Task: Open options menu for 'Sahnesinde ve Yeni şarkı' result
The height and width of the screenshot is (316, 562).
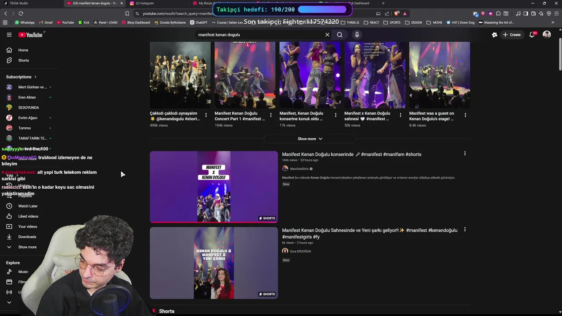Action: (465, 230)
